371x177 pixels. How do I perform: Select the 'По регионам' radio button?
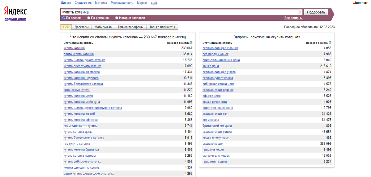click(x=89, y=18)
